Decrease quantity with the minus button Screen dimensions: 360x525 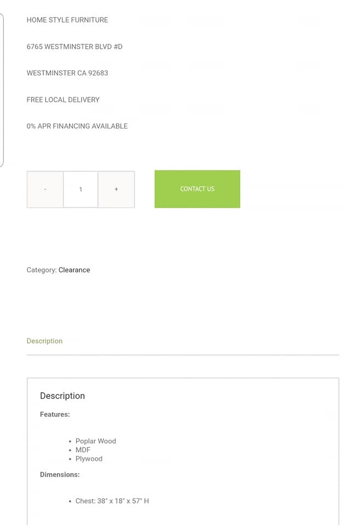point(45,189)
